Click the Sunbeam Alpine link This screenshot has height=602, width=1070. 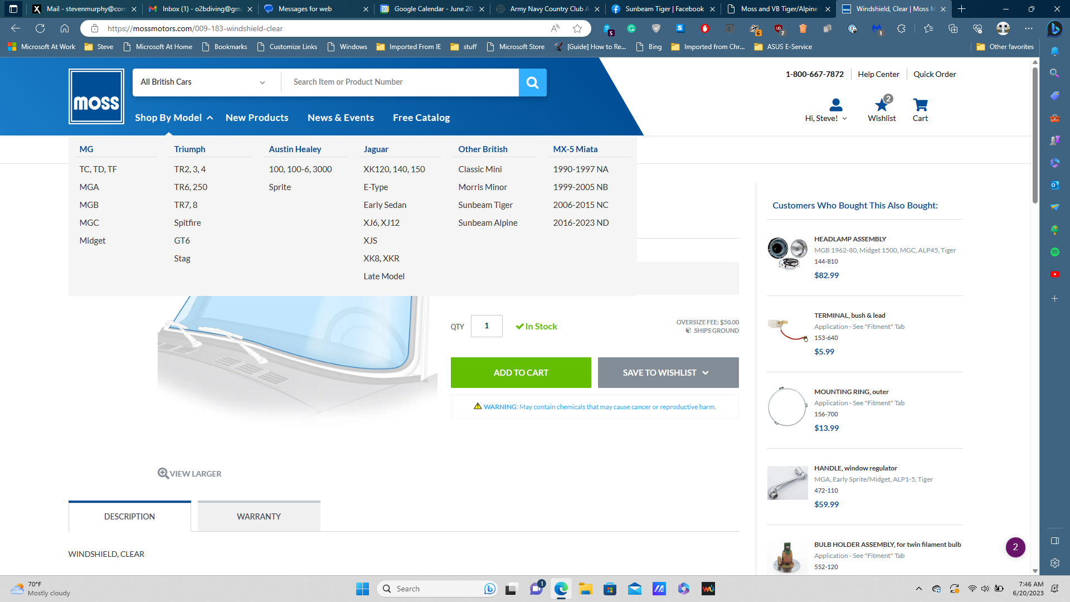pyautogui.click(x=488, y=222)
